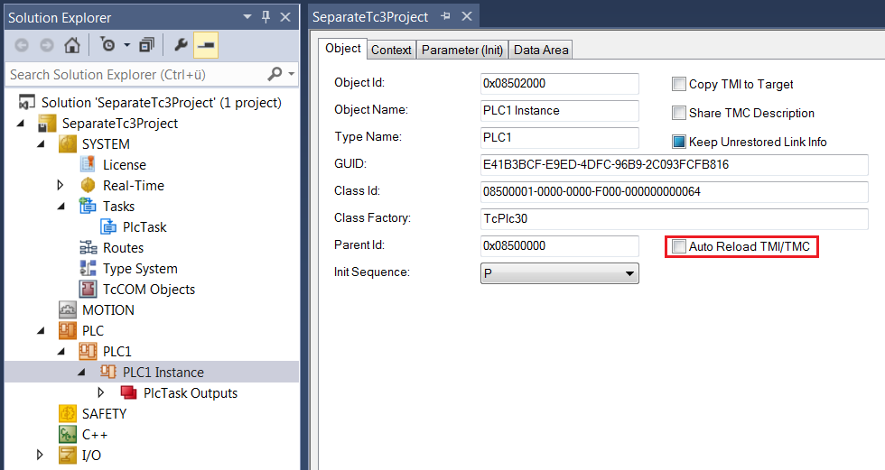Image resolution: width=885 pixels, height=470 pixels.
Task: Collapse the PLC tree node
Action: [x=41, y=331]
